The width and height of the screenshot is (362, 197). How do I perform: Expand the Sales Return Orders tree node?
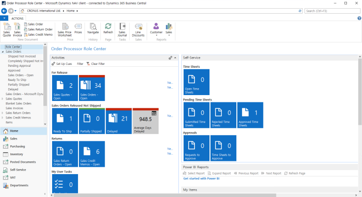pyautogui.click(x=2, y=113)
